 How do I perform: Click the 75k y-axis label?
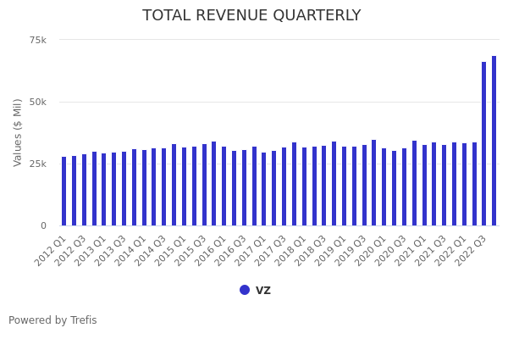(37, 40)
